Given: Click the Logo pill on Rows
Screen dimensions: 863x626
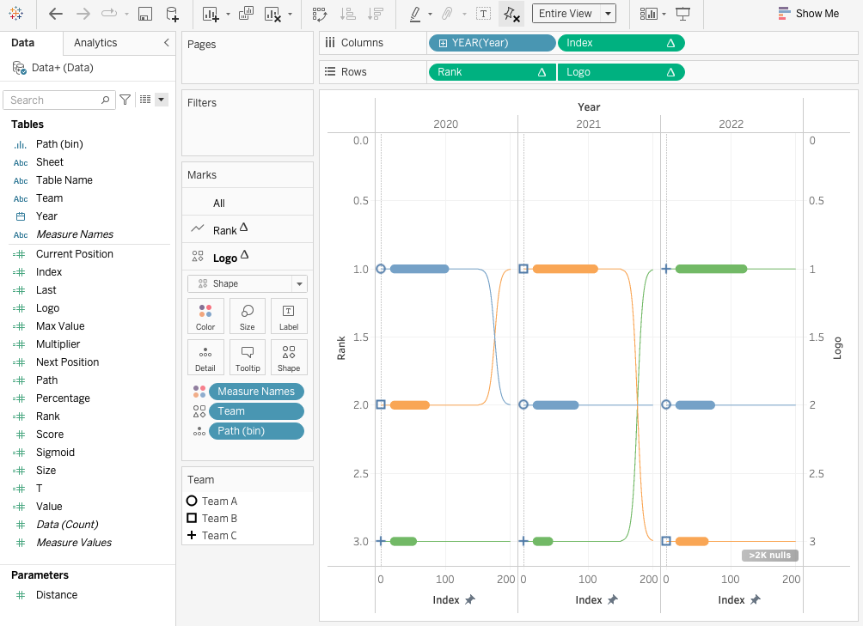Looking at the screenshot, I should click(621, 72).
